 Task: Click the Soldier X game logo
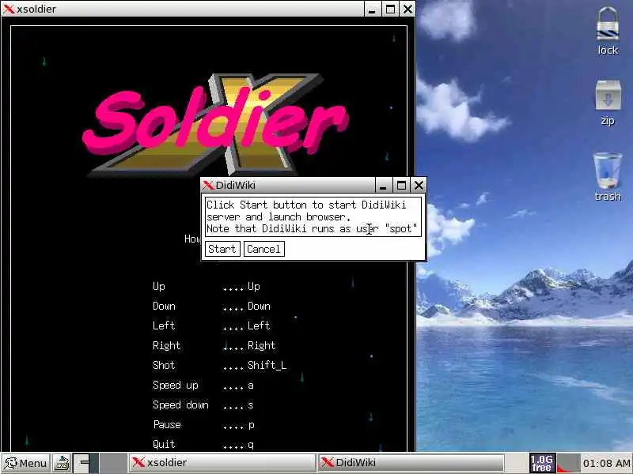tap(214, 124)
